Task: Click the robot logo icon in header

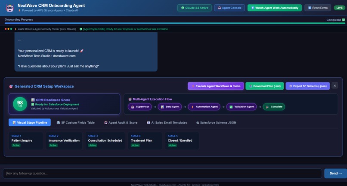Action: coord(10,8)
